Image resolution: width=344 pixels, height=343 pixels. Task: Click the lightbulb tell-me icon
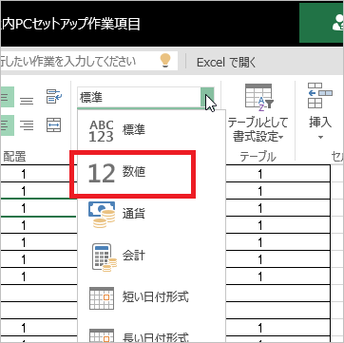click(165, 60)
